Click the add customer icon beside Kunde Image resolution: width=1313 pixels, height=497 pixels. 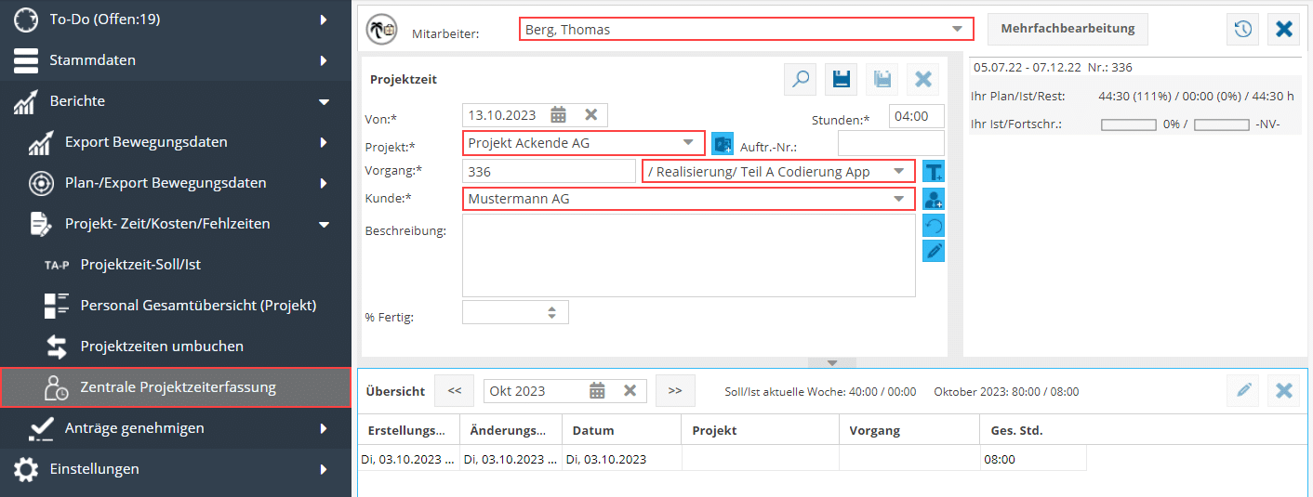(x=933, y=199)
